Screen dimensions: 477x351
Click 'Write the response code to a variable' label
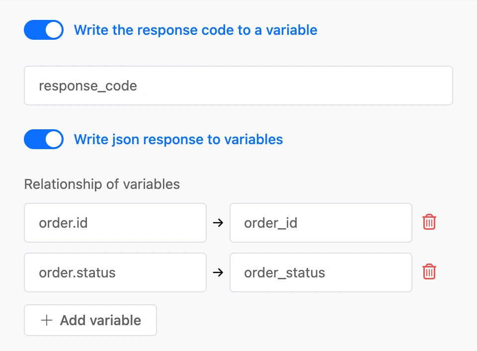[196, 30]
